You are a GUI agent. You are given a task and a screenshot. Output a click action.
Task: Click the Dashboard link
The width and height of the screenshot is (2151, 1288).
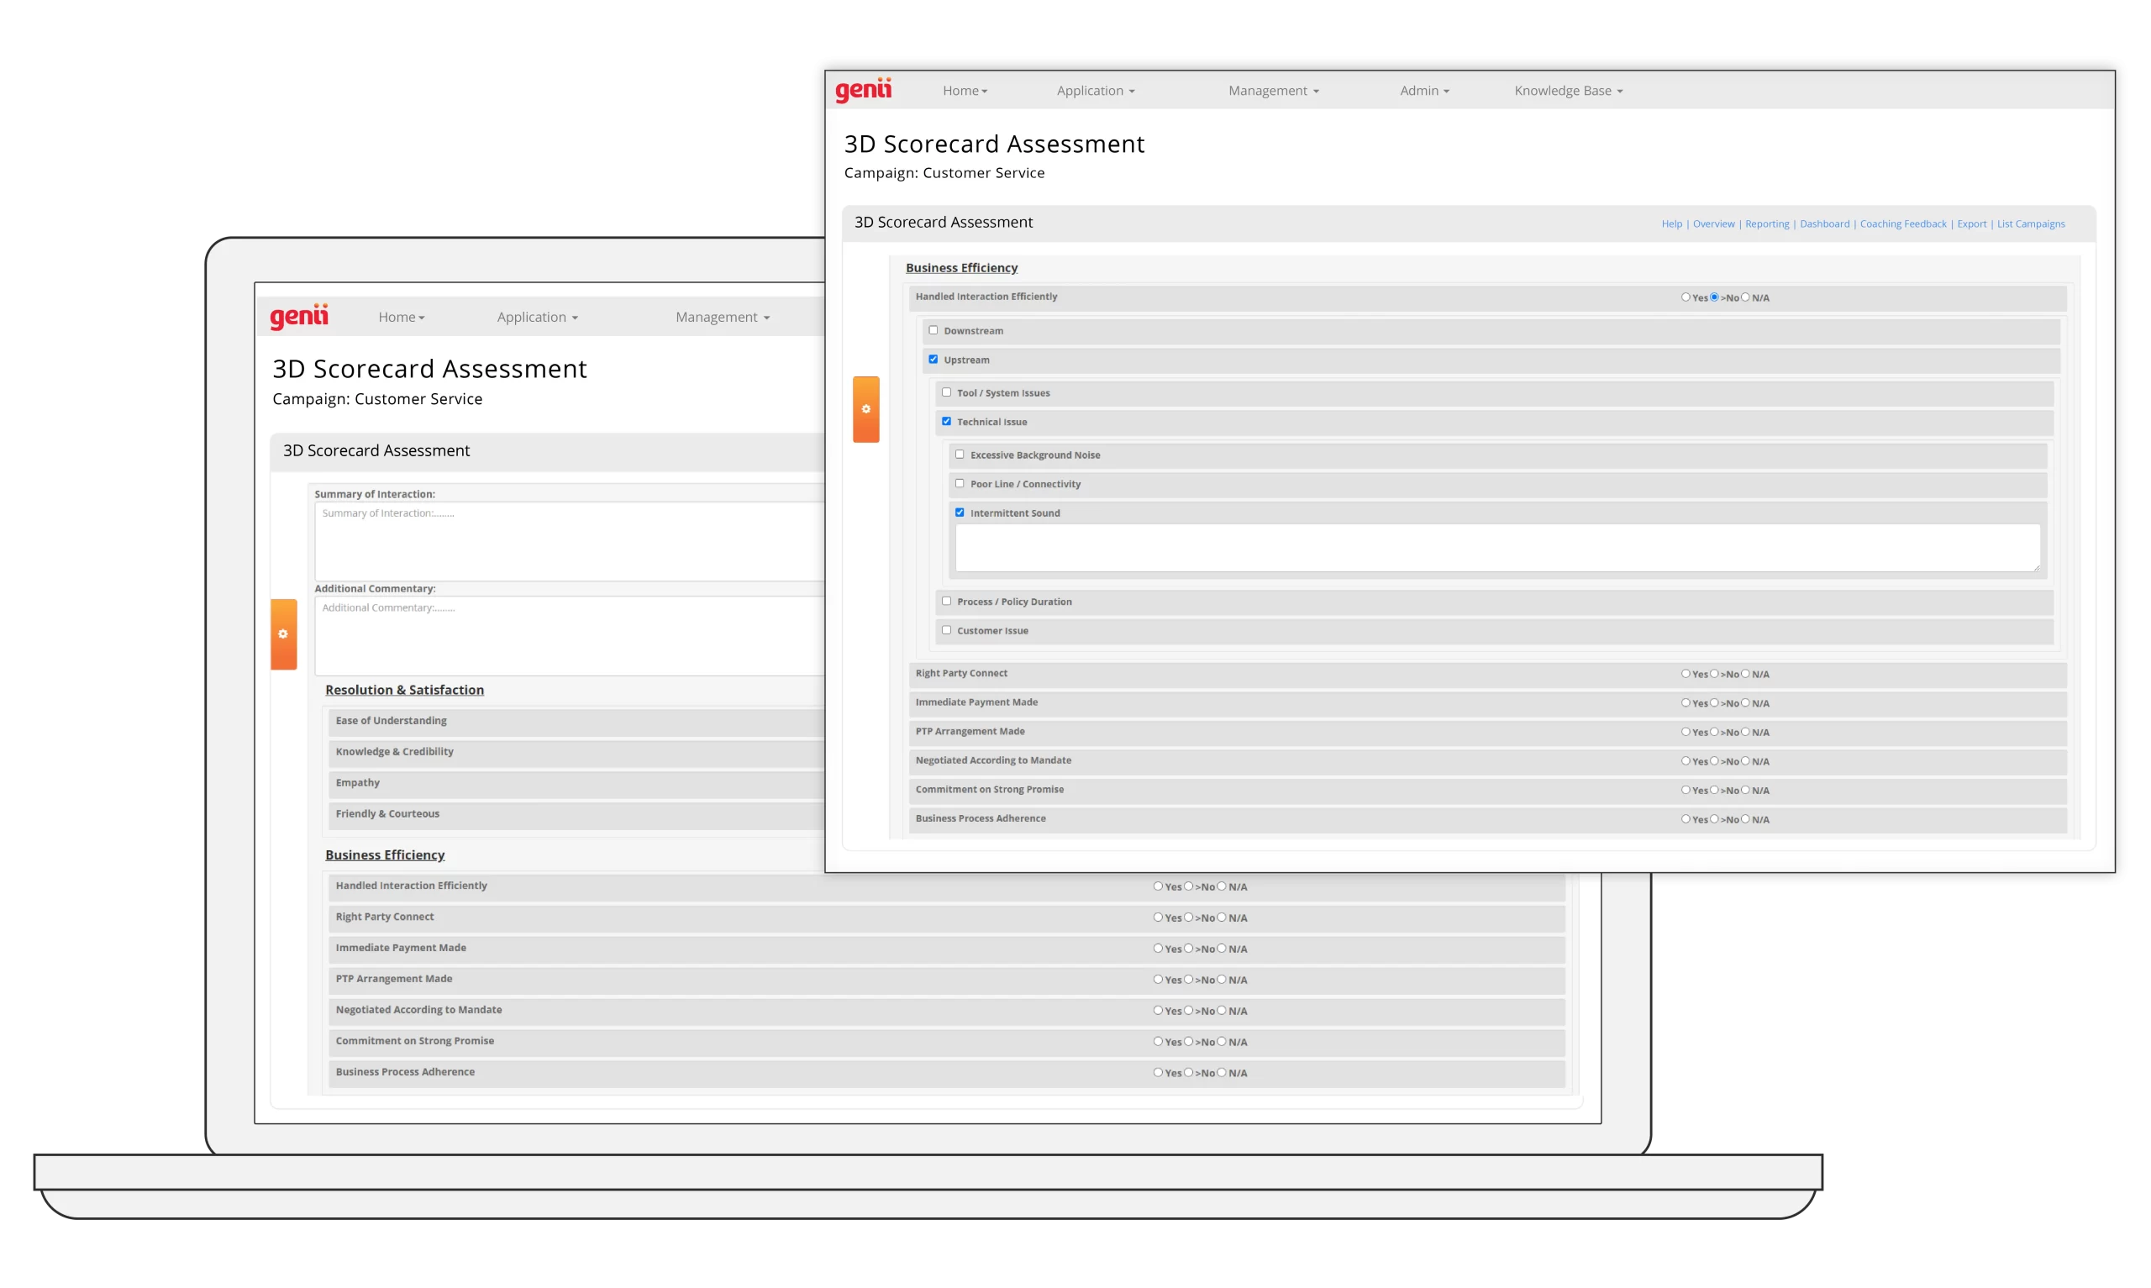point(1824,224)
